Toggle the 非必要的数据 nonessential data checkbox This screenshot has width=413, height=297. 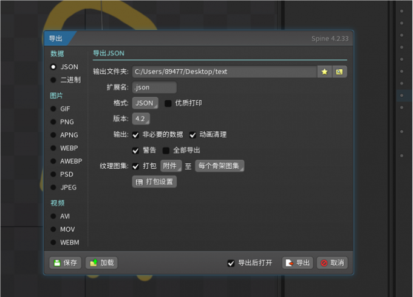135,135
